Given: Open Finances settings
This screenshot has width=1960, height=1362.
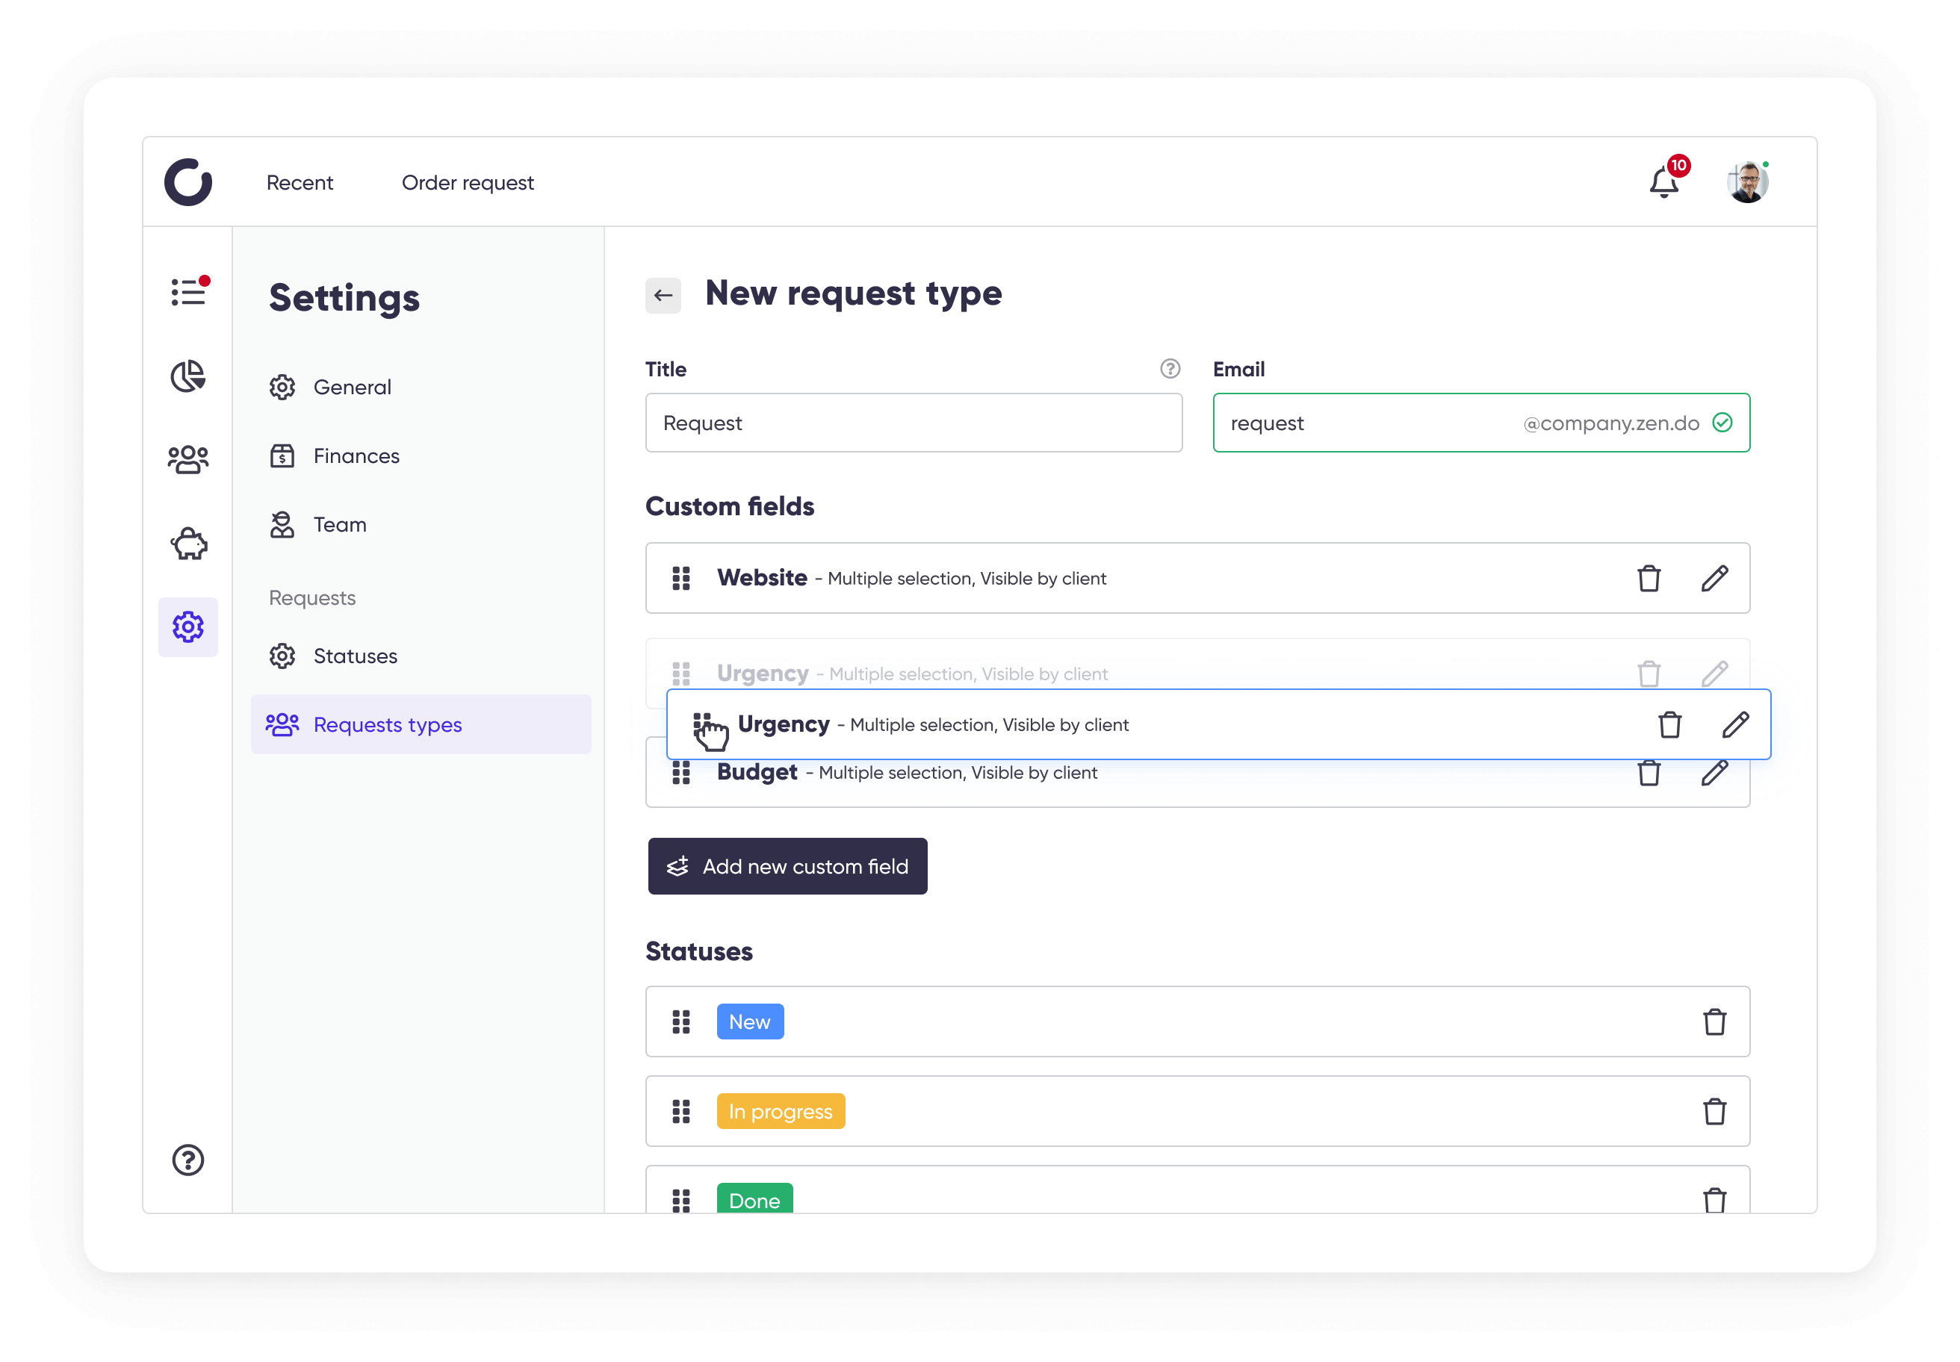Looking at the screenshot, I should click(x=335, y=455).
